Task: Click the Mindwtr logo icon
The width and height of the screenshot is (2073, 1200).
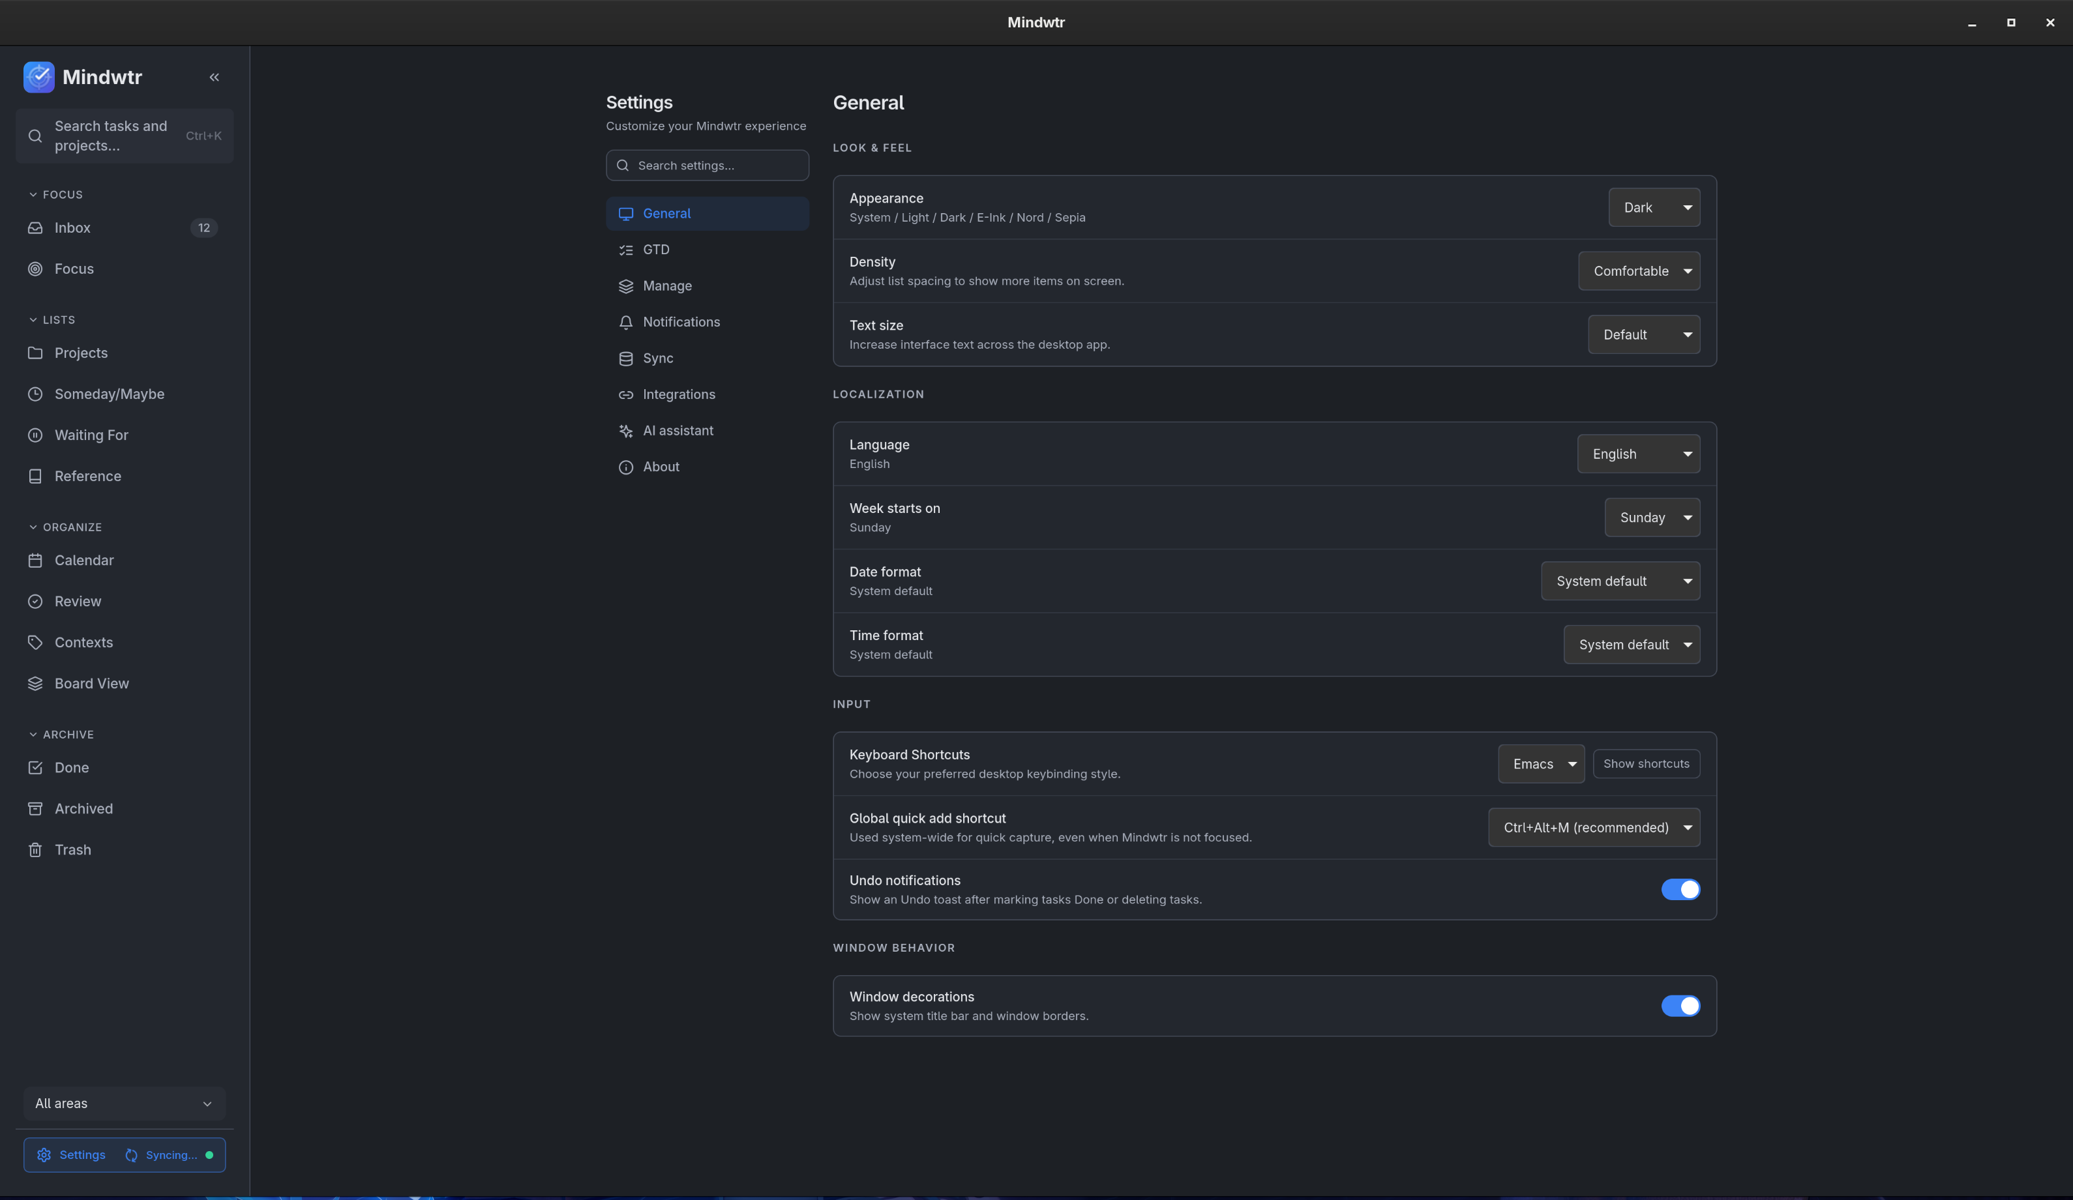Action: [38, 78]
